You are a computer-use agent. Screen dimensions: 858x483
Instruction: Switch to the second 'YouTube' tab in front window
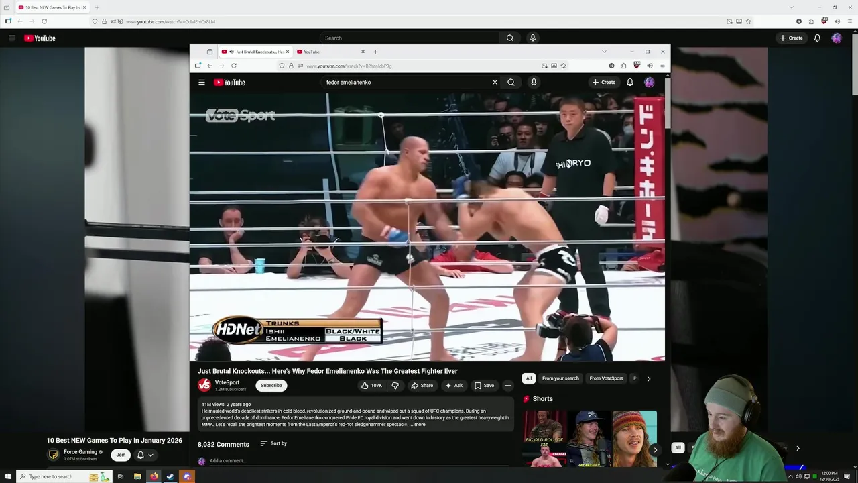tap(330, 52)
